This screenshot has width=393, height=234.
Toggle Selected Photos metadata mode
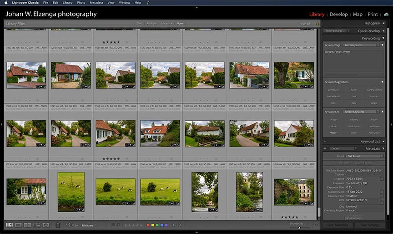(x=363, y=163)
